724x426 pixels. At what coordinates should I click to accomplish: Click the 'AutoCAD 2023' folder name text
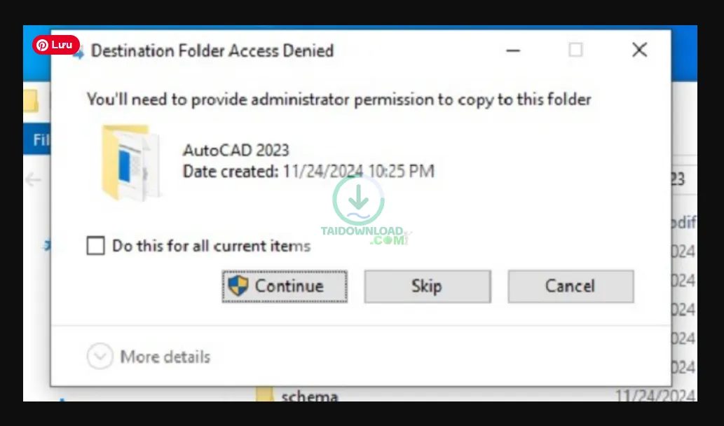tap(235, 150)
